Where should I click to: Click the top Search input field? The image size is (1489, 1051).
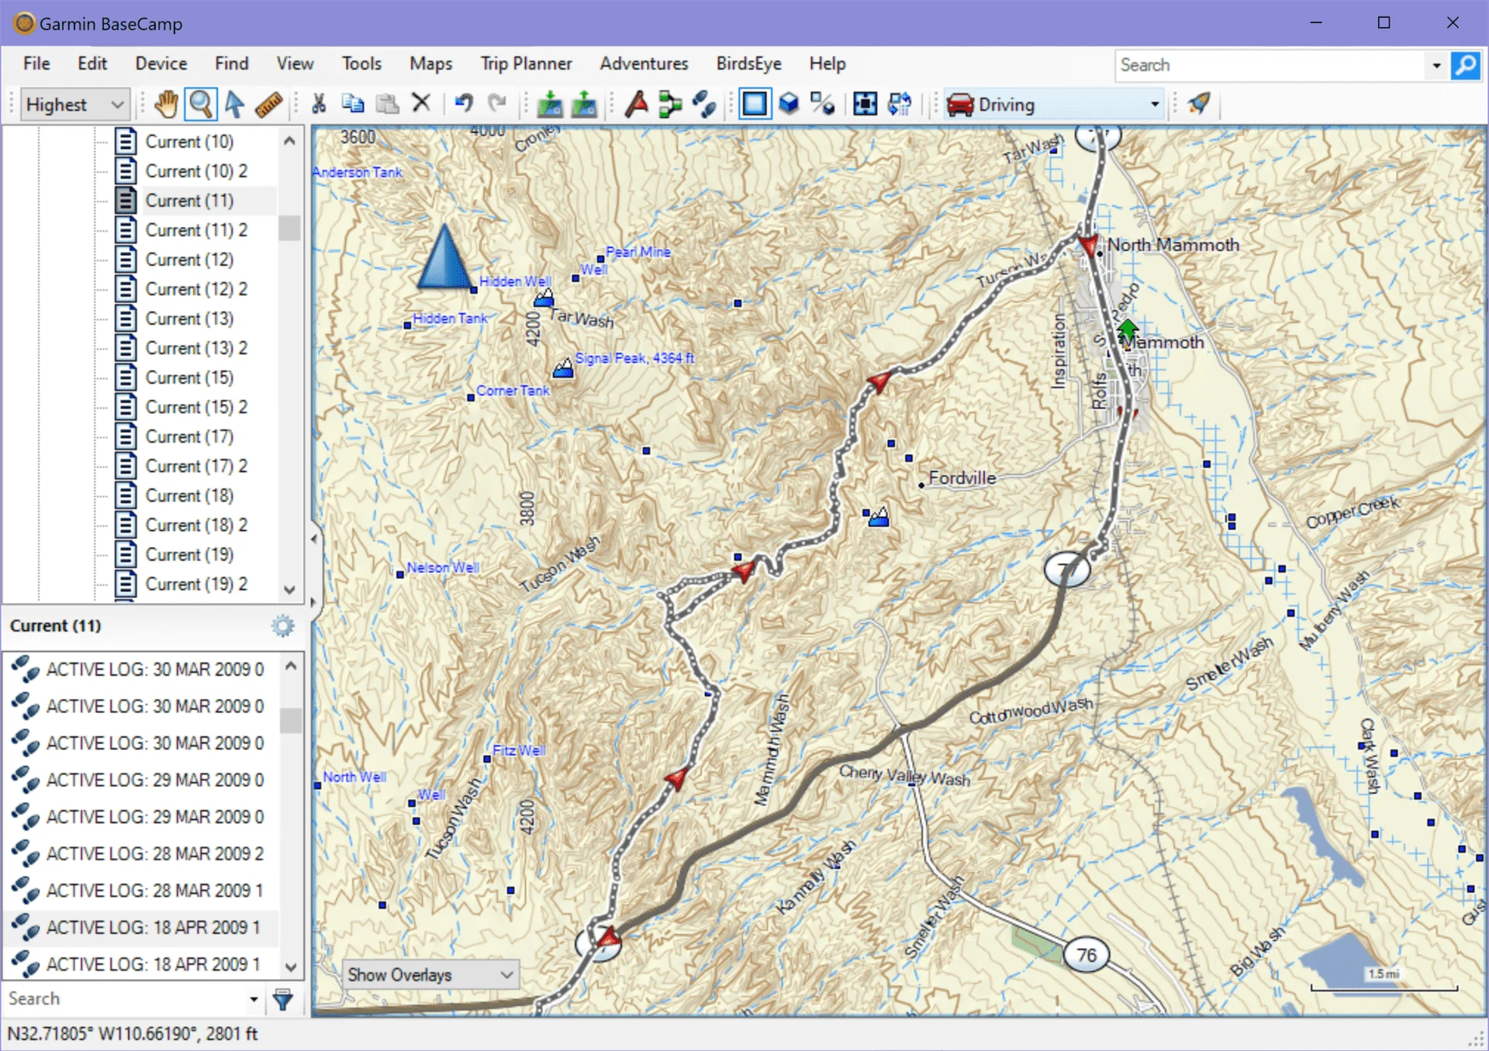click(x=1272, y=66)
